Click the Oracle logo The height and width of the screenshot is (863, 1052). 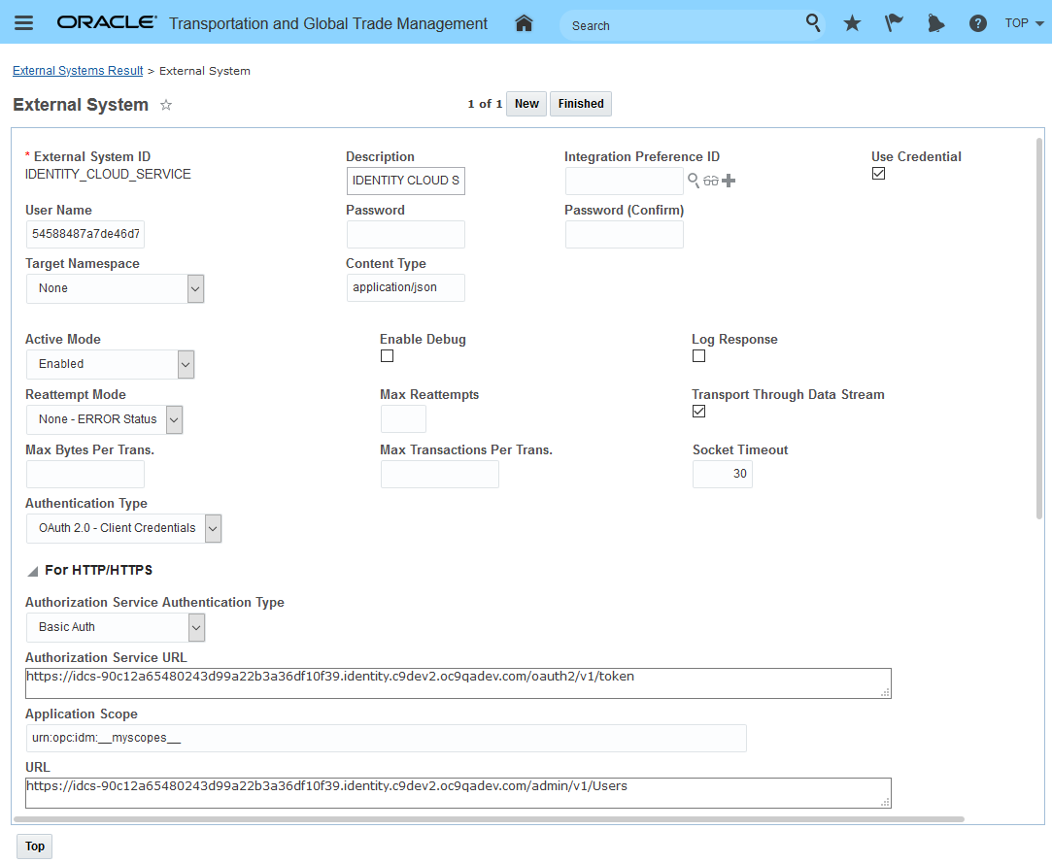[107, 22]
